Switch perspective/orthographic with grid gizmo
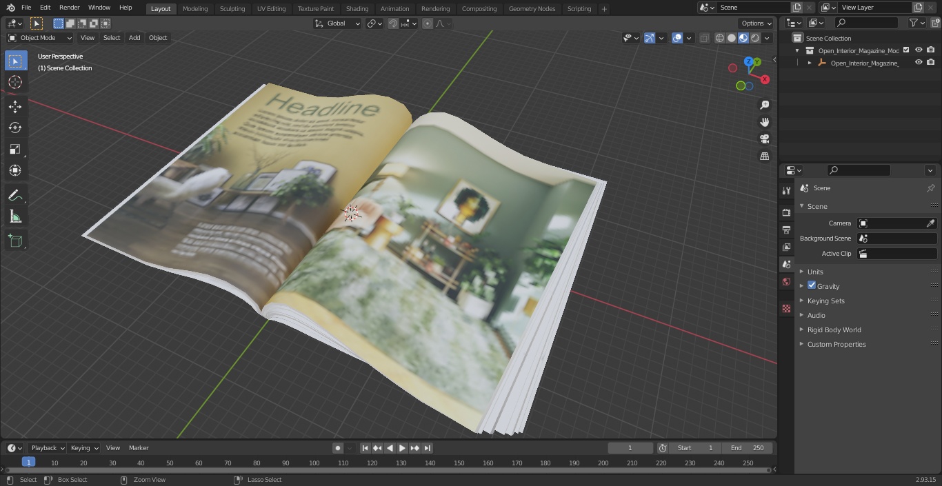Screen dimensions: 942x486 coord(764,156)
